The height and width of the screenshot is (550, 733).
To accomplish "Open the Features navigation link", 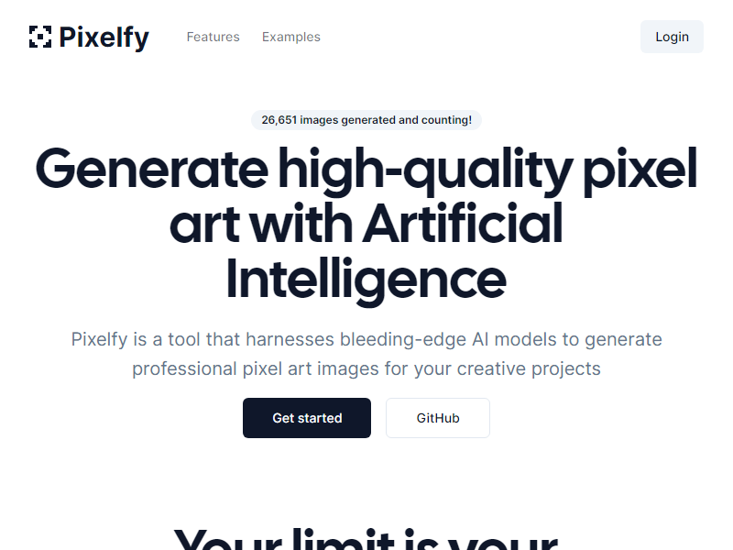I will pos(213,38).
